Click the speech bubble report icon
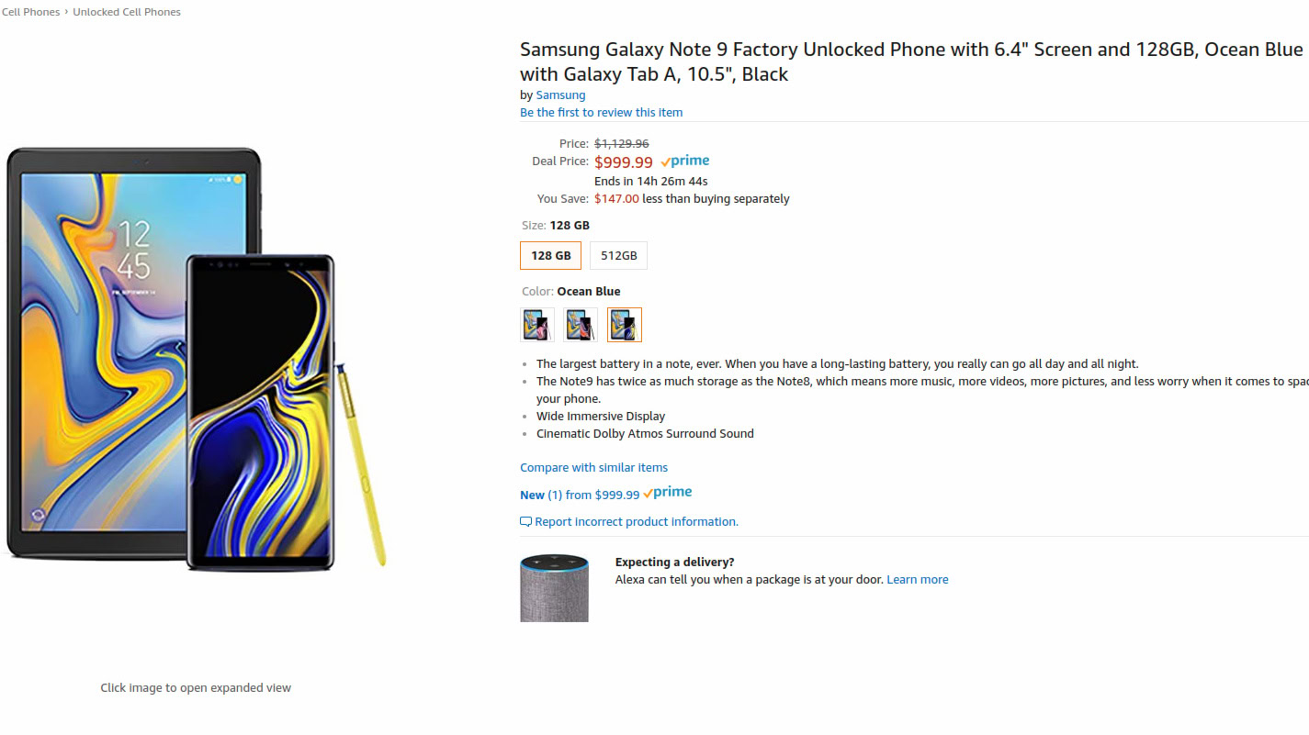1309x735 pixels. [x=525, y=522]
